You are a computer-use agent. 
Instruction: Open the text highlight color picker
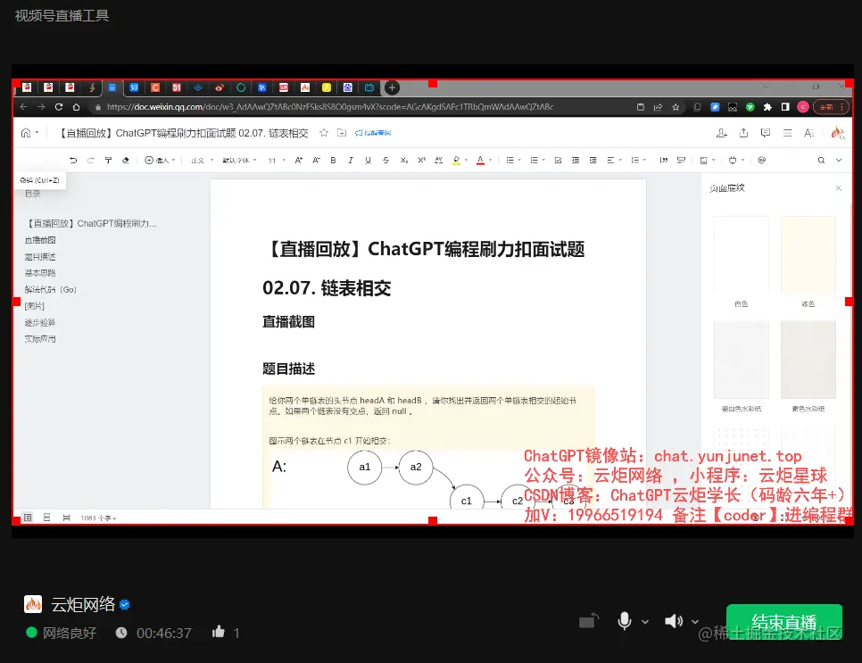(459, 160)
